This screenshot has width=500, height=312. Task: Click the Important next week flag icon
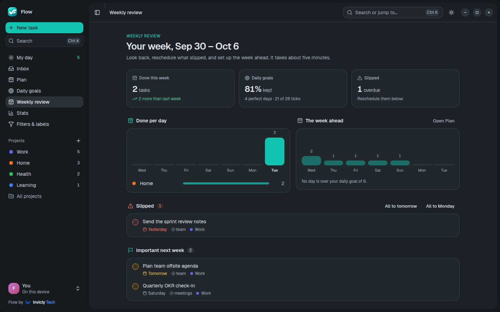(131, 250)
